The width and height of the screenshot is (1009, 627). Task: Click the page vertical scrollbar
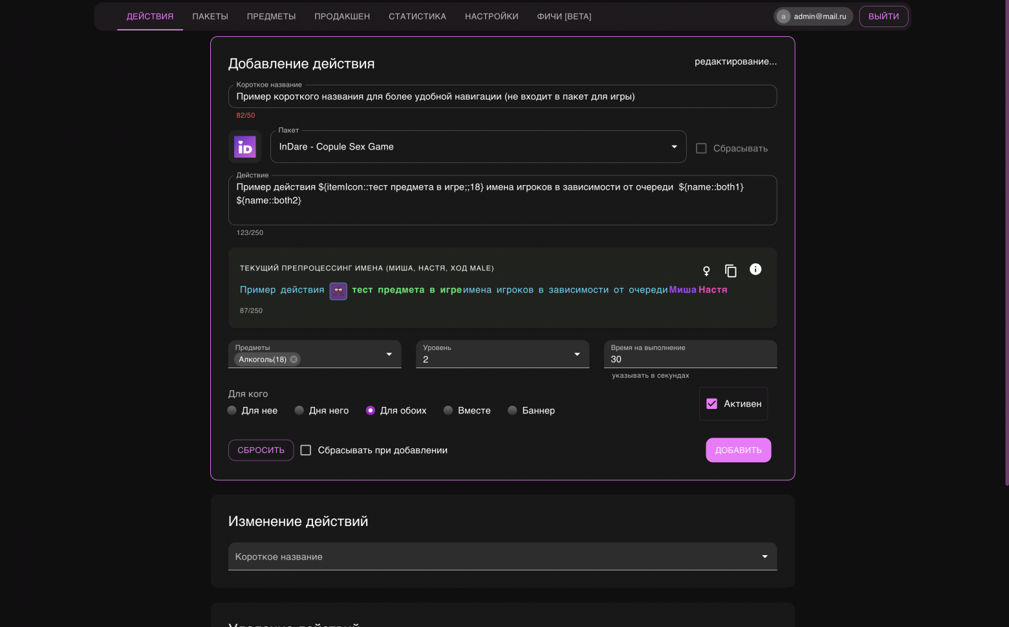point(1006,243)
